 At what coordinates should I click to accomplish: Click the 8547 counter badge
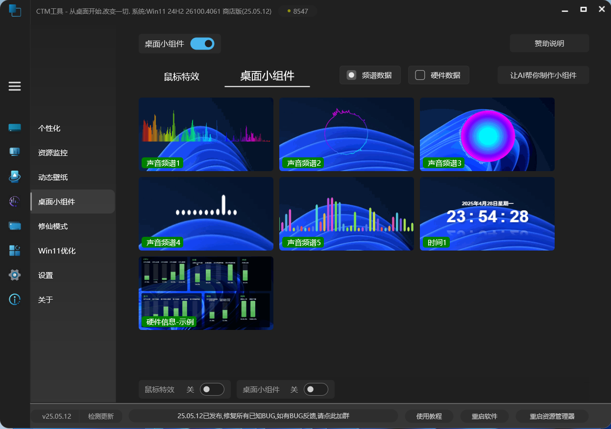tap(297, 11)
